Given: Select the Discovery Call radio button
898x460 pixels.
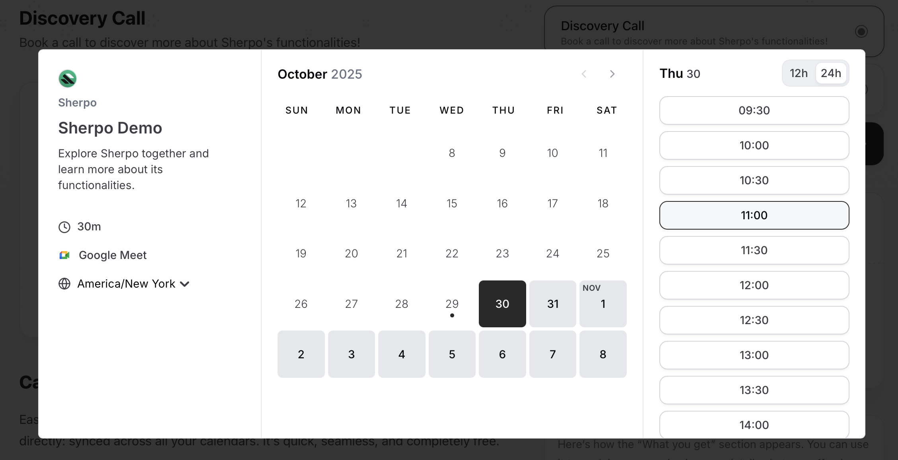Looking at the screenshot, I should pyautogui.click(x=861, y=31).
